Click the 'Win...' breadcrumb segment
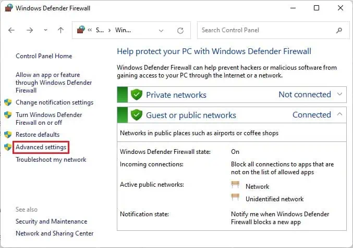Viewport: 353px width, 248px height. pos(123,30)
